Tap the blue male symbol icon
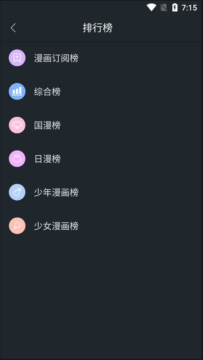Image resolution: width=203 pixels, height=360 pixels. tap(17, 192)
